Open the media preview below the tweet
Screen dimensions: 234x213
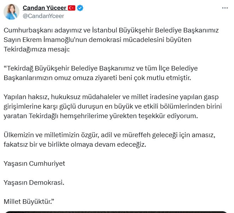pos(116,212)
